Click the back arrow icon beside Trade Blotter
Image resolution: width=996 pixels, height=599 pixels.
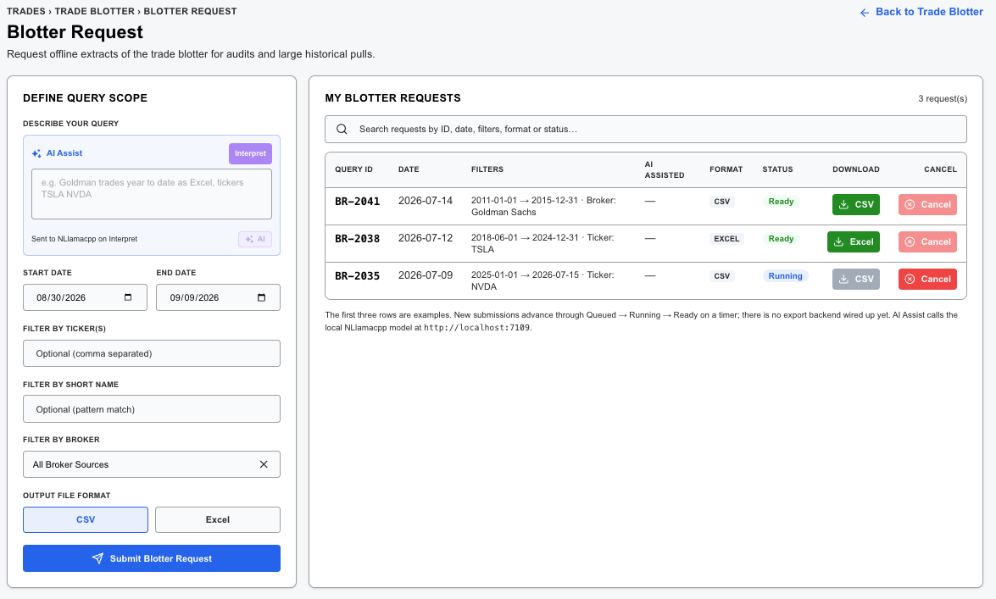[x=865, y=13]
